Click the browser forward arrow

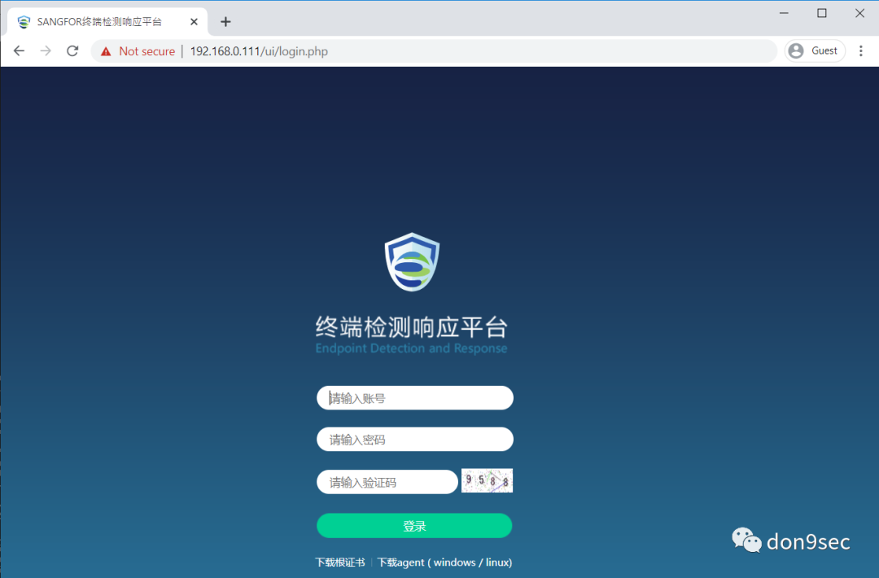click(x=46, y=51)
